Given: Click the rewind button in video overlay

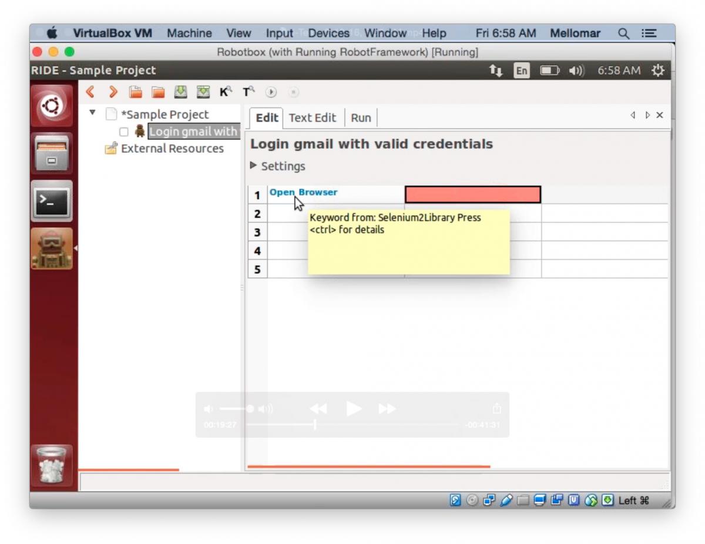Looking at the screenshot, I should (318, 408).
